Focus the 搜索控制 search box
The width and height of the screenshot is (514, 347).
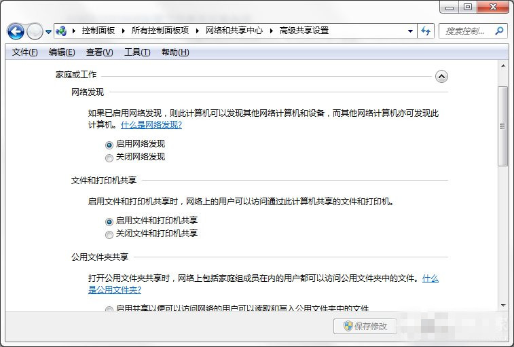point(473,31)
